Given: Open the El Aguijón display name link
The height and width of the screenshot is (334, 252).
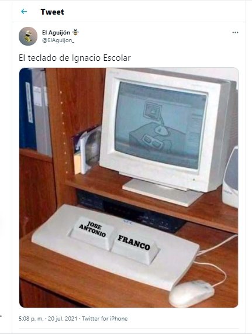Looking at the screenshot, I should (56, 33).
